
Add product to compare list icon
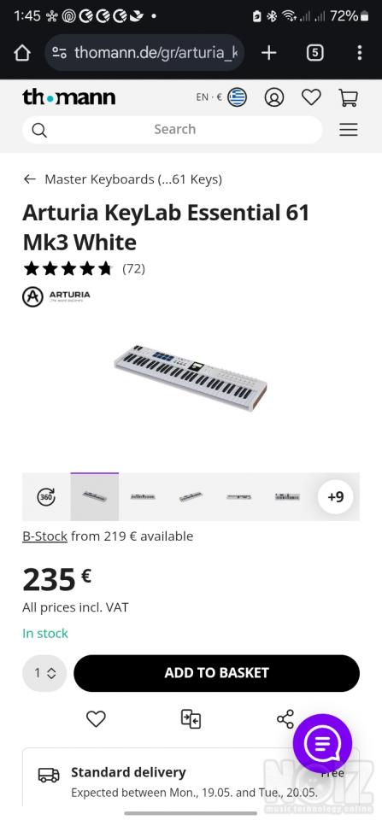click(x=191, y=719)
